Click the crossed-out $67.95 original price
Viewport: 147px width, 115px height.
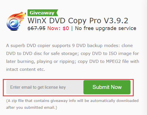36,28
